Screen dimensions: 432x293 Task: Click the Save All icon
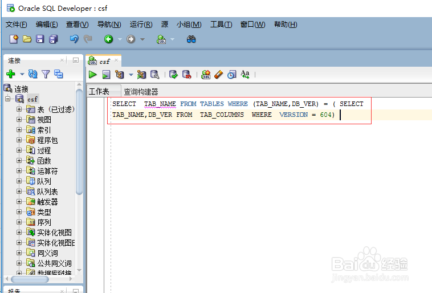(53, 39)
